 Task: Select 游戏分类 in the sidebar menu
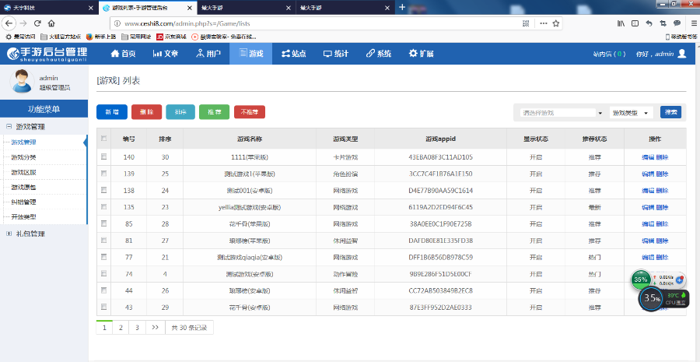click(23, 157)
